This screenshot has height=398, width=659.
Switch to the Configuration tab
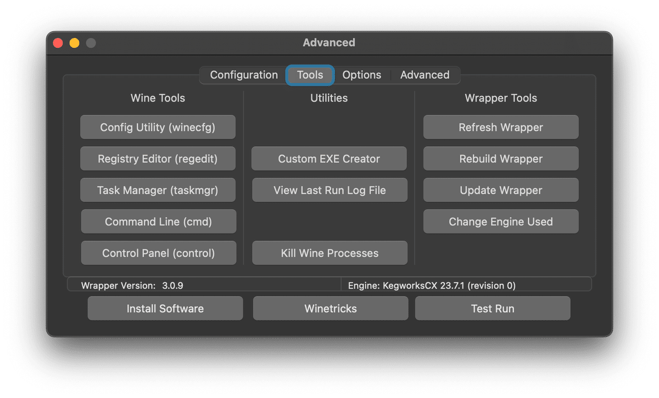coord(244,75)
